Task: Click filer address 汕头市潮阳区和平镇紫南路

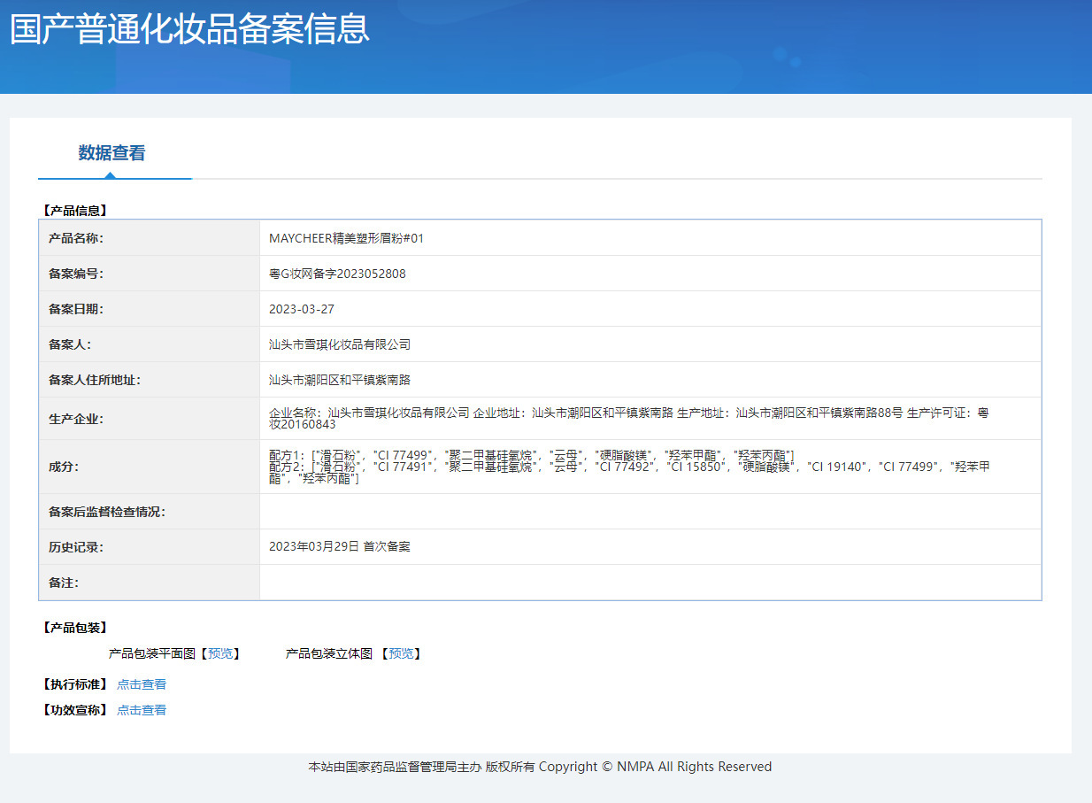Action: 340,380
